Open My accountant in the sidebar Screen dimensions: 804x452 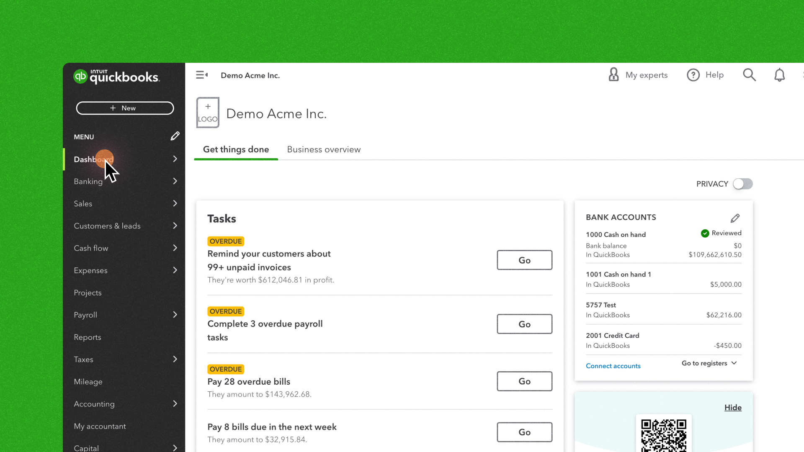click(x=100, y=426)
